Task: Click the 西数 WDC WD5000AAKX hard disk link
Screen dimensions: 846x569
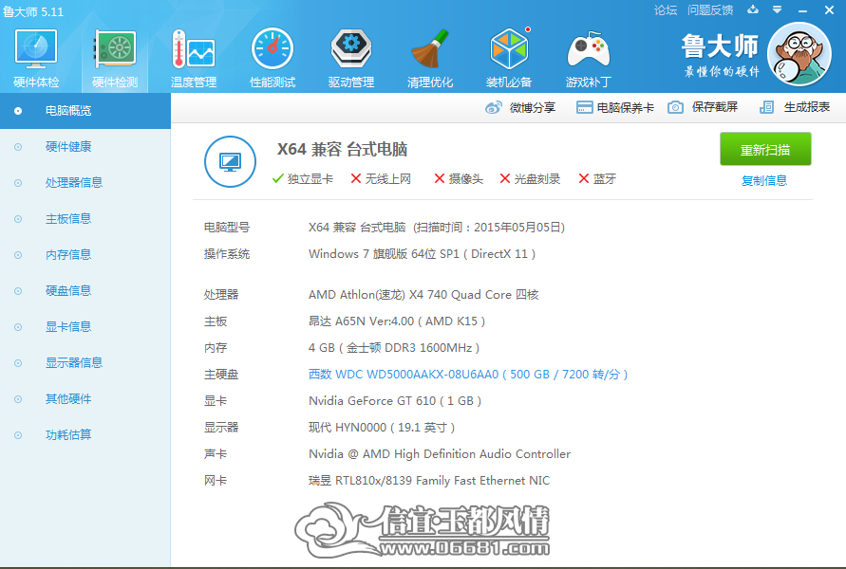Action: tap(468, 375)
